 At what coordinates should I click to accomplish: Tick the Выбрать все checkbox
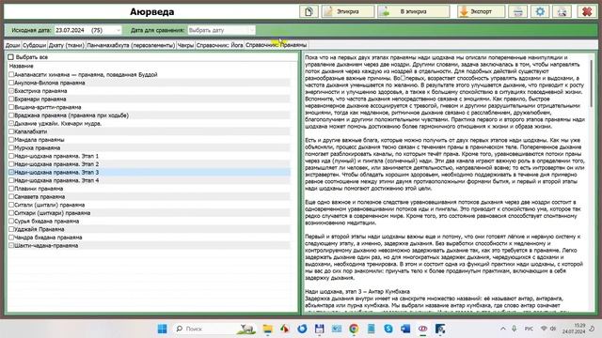coord(10,57)
